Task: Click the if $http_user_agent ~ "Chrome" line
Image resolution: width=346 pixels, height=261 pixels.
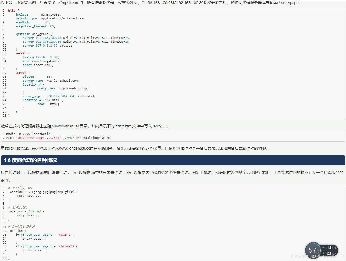Action: coord(46,246)
